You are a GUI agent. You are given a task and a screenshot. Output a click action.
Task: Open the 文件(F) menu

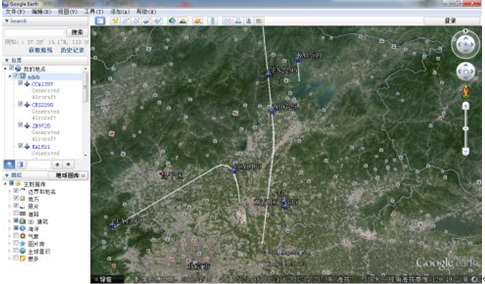(15, 12)
